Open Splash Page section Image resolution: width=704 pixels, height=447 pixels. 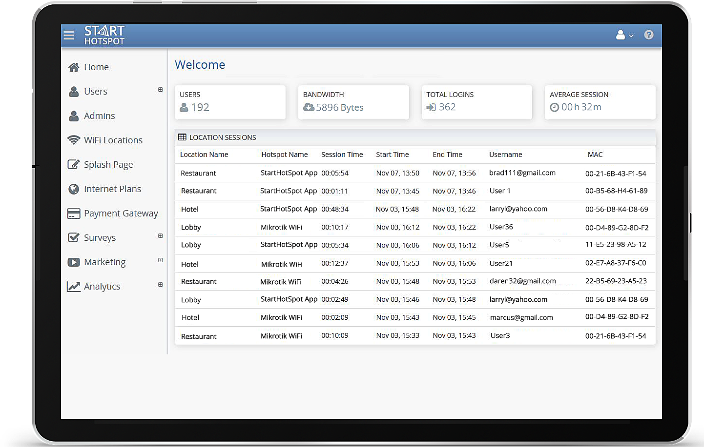[108, 165]
